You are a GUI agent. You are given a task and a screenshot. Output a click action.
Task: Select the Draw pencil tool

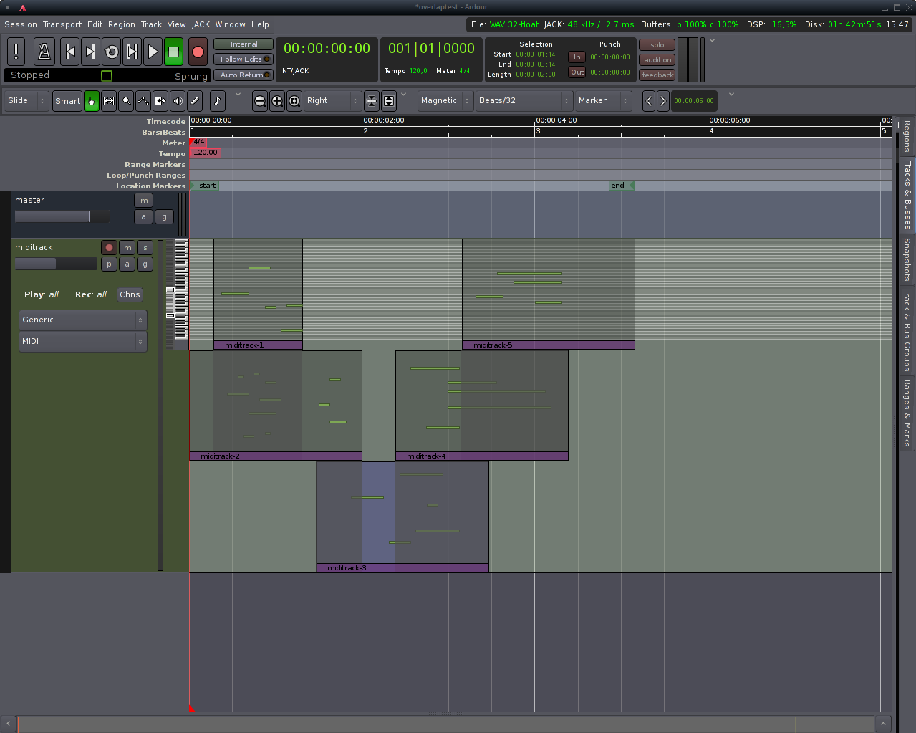[x=195, y=101]
